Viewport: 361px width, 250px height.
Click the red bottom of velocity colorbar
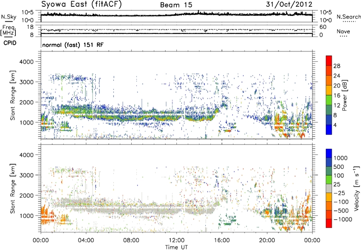pyautogui.click(x=329, y=223)
